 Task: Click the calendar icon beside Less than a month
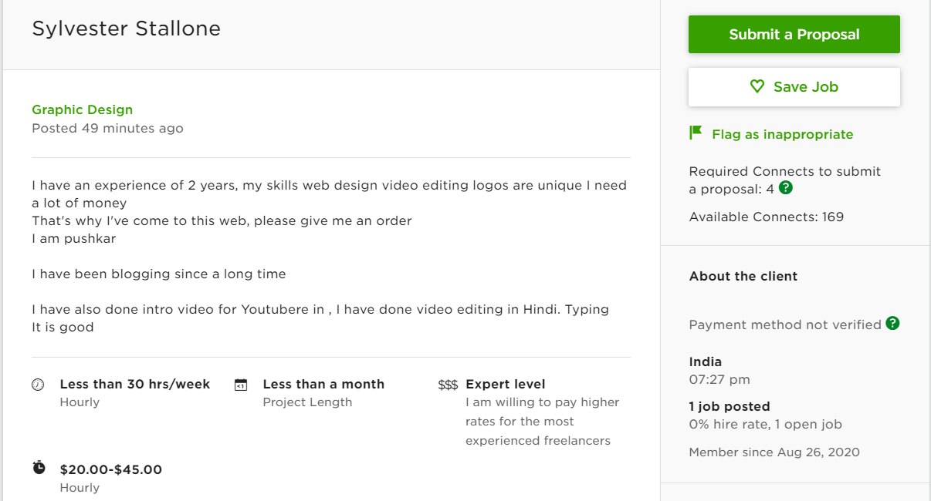(x=241, y=385)
